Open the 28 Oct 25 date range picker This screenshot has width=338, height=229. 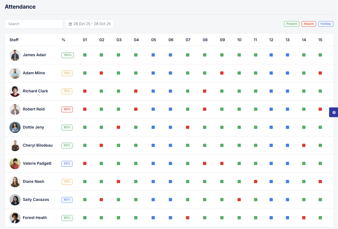tap(90, 24)
